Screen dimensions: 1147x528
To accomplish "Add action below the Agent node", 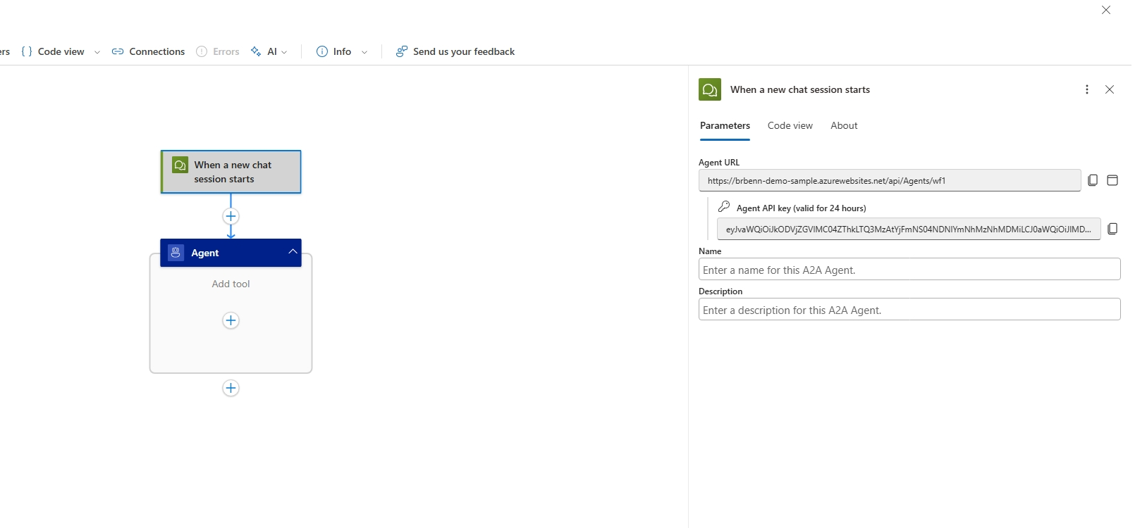I will point(231,388).
